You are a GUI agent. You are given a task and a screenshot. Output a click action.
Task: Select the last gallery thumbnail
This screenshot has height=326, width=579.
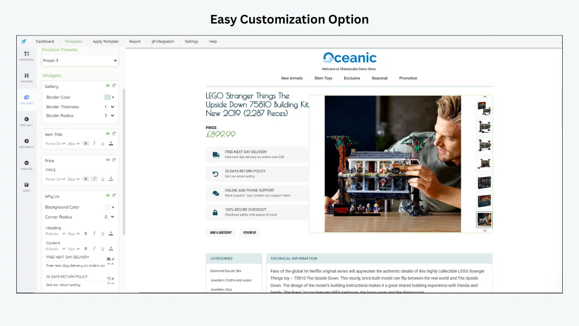tap(484, 220)
